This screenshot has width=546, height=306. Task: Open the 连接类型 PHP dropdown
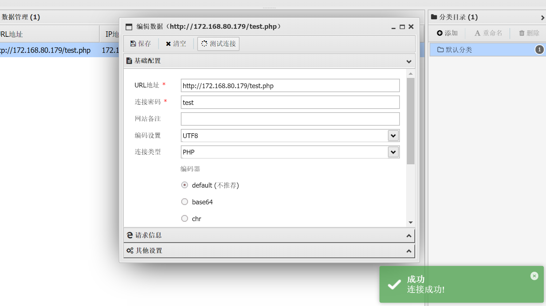[393, 152]
